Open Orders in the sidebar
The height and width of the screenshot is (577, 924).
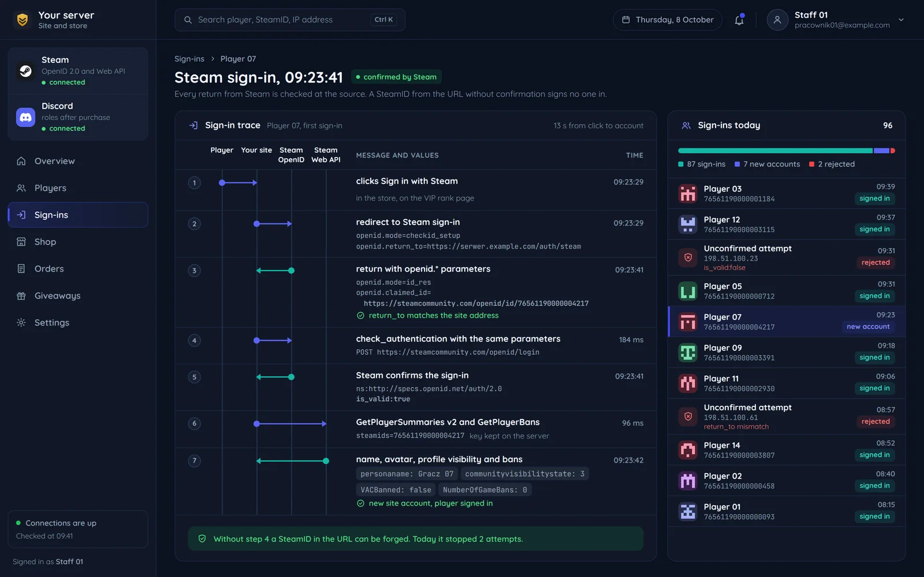pyautogui.click(x=78, y=269)
